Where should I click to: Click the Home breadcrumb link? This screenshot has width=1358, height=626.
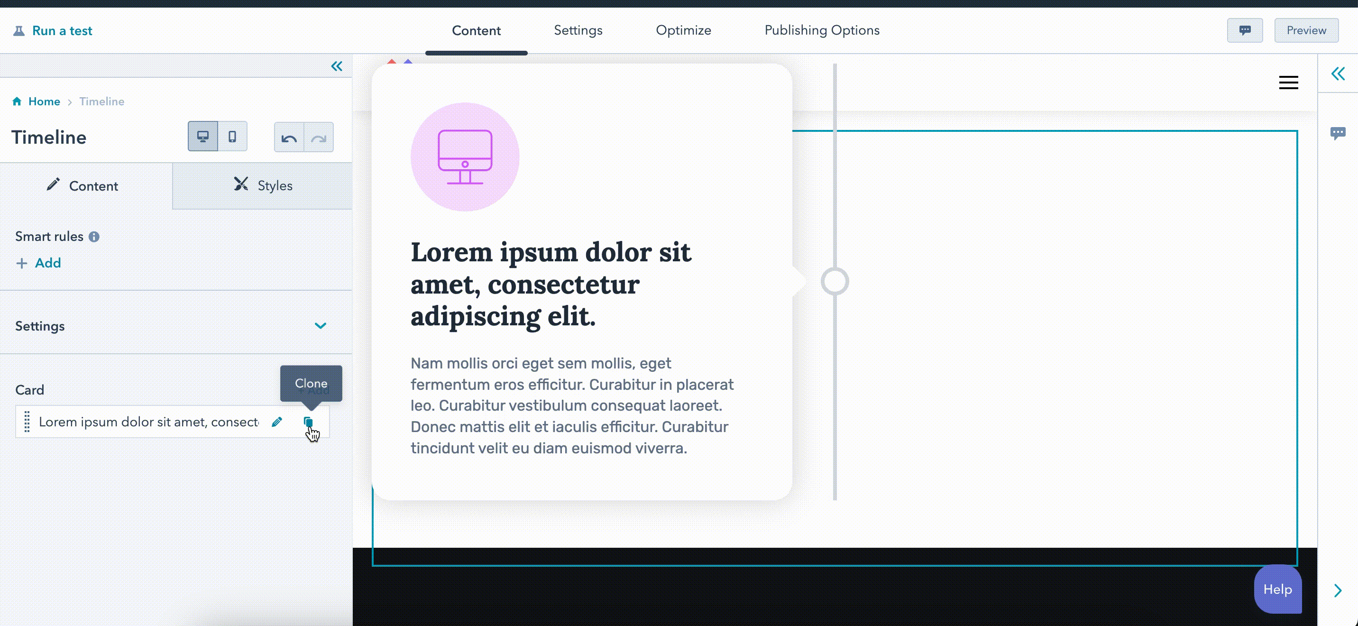coord(44,101)
